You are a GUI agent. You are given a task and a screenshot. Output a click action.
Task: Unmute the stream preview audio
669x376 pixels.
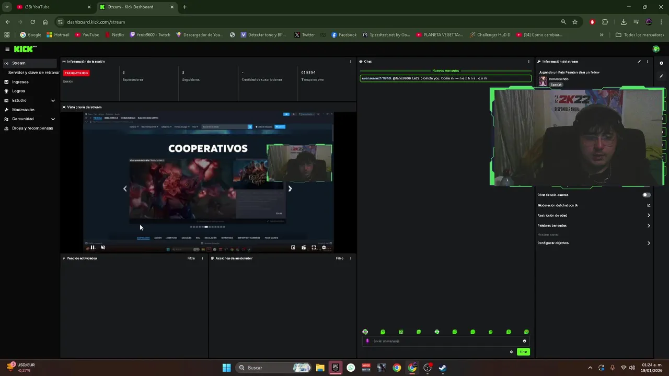click(103, 248)
